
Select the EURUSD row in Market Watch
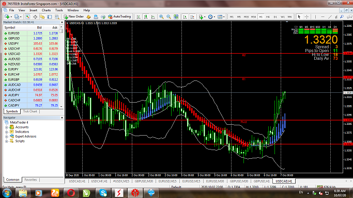click(32, 33)
